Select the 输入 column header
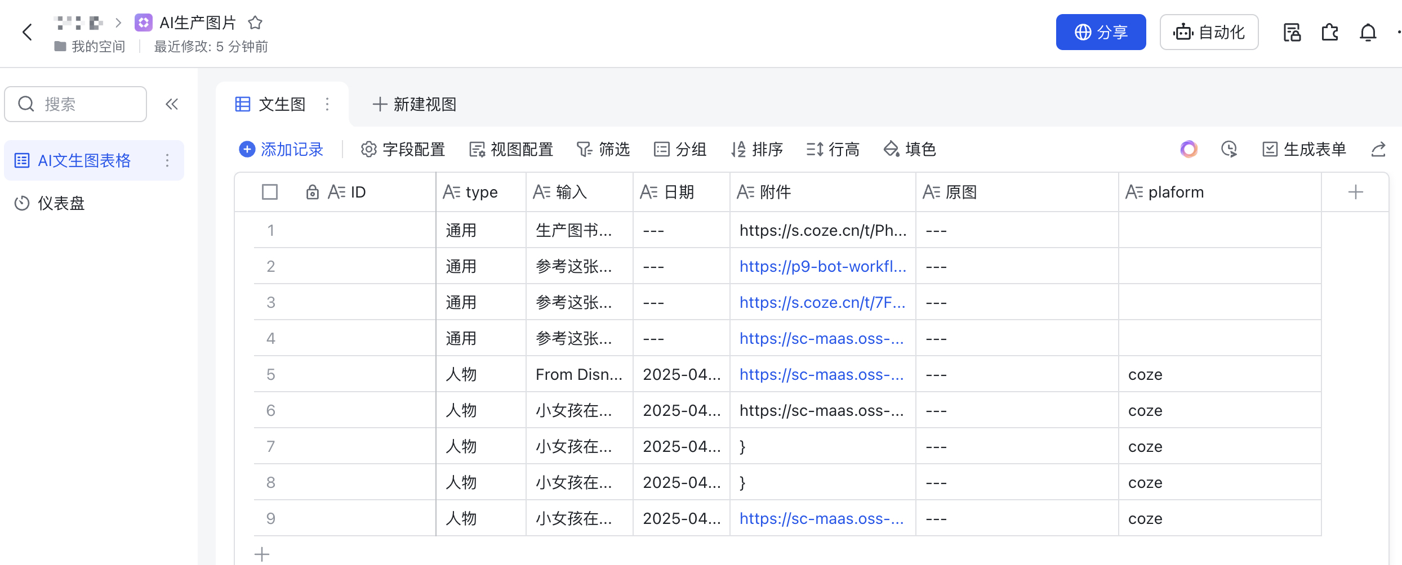1402x565 pixels. [x=580, y=192]
